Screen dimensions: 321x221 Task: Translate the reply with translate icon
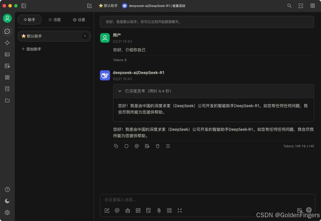pyautogui.click(x=147, y=146)
